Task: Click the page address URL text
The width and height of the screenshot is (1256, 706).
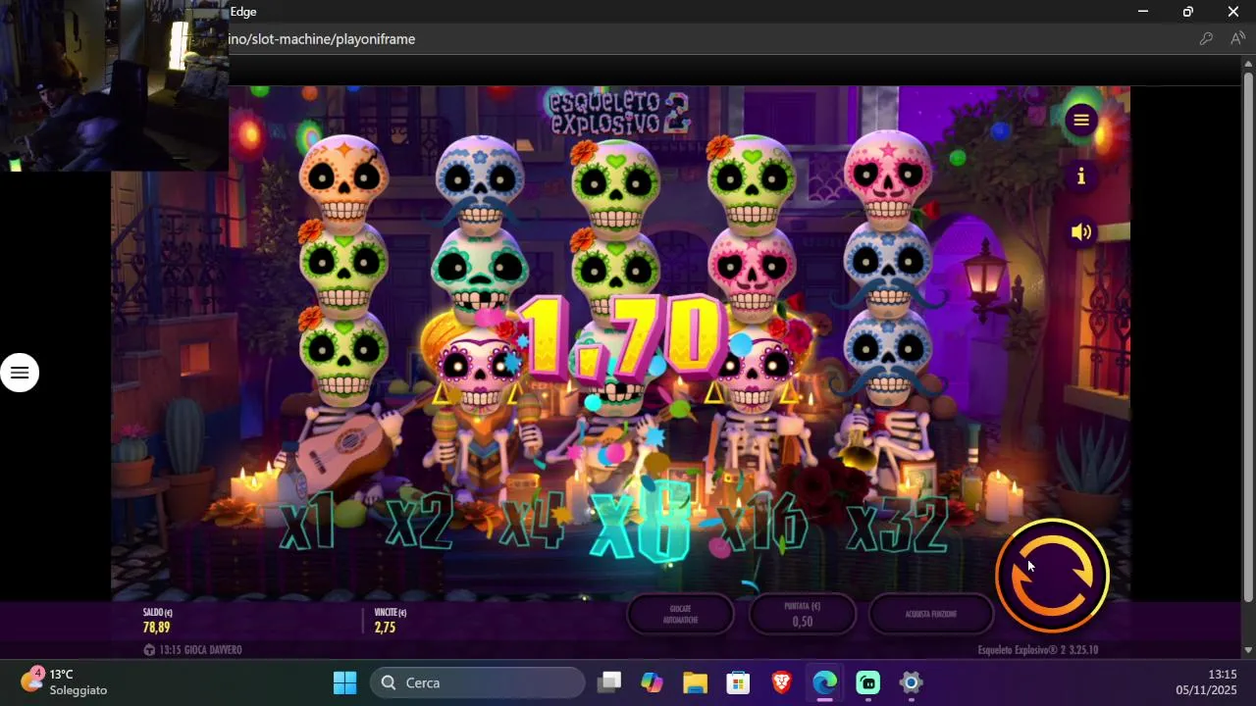Action: (322, 39)
